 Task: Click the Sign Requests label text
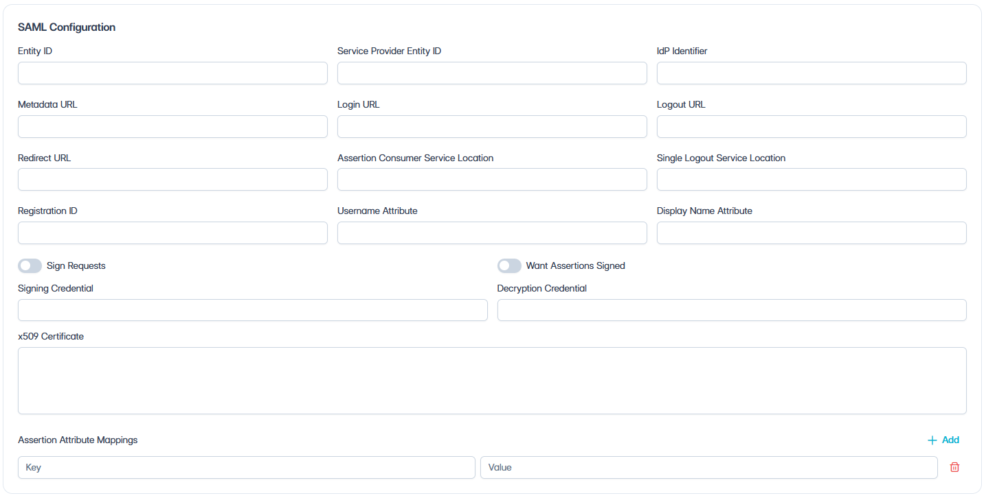pyautogui.click(x=76, y=265)
